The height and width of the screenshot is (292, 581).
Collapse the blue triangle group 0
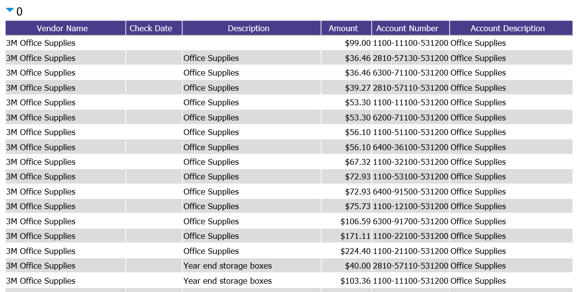pyautogui.click(x=10, y=10)
